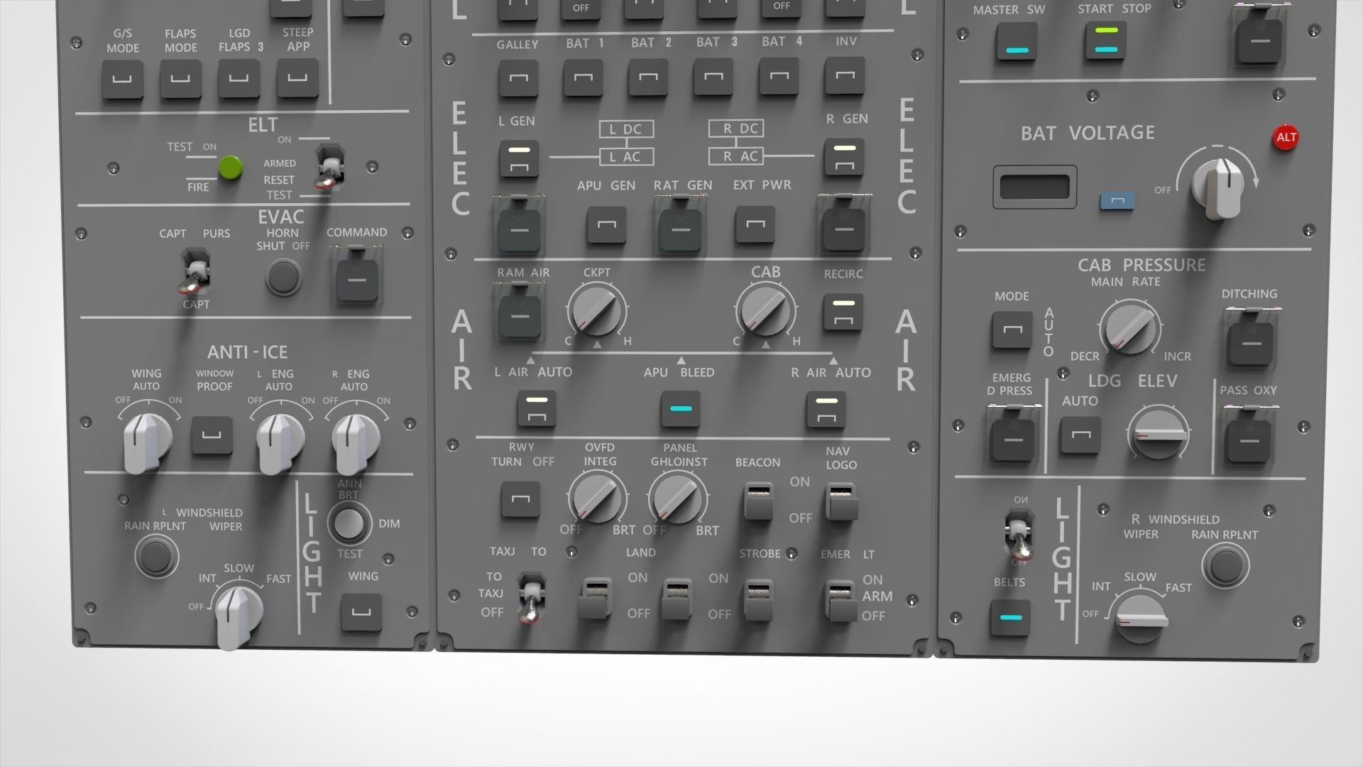Push the EXT PWR button
The height and width of the screenshot is (767, 1363).
(x=755, y=225)
